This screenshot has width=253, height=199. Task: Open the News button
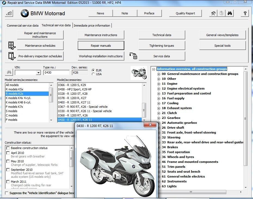(100, 13)
